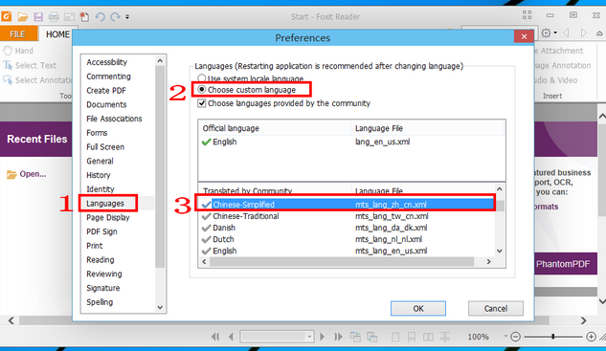Click the Foxit Reader logo icon
The height and width of the screenshot is (351, 606).
coord(7,16)
